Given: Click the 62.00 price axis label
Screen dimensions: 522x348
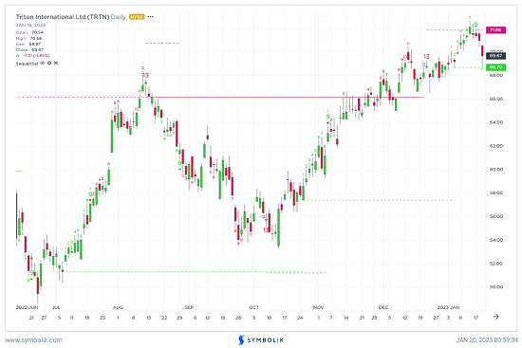Looking at the screenshot, I should point(496,146).
